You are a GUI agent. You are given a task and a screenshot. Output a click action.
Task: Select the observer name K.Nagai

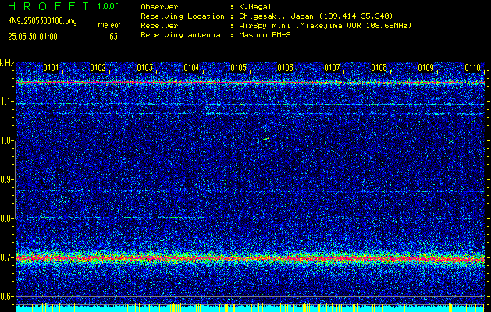[257, 7]
